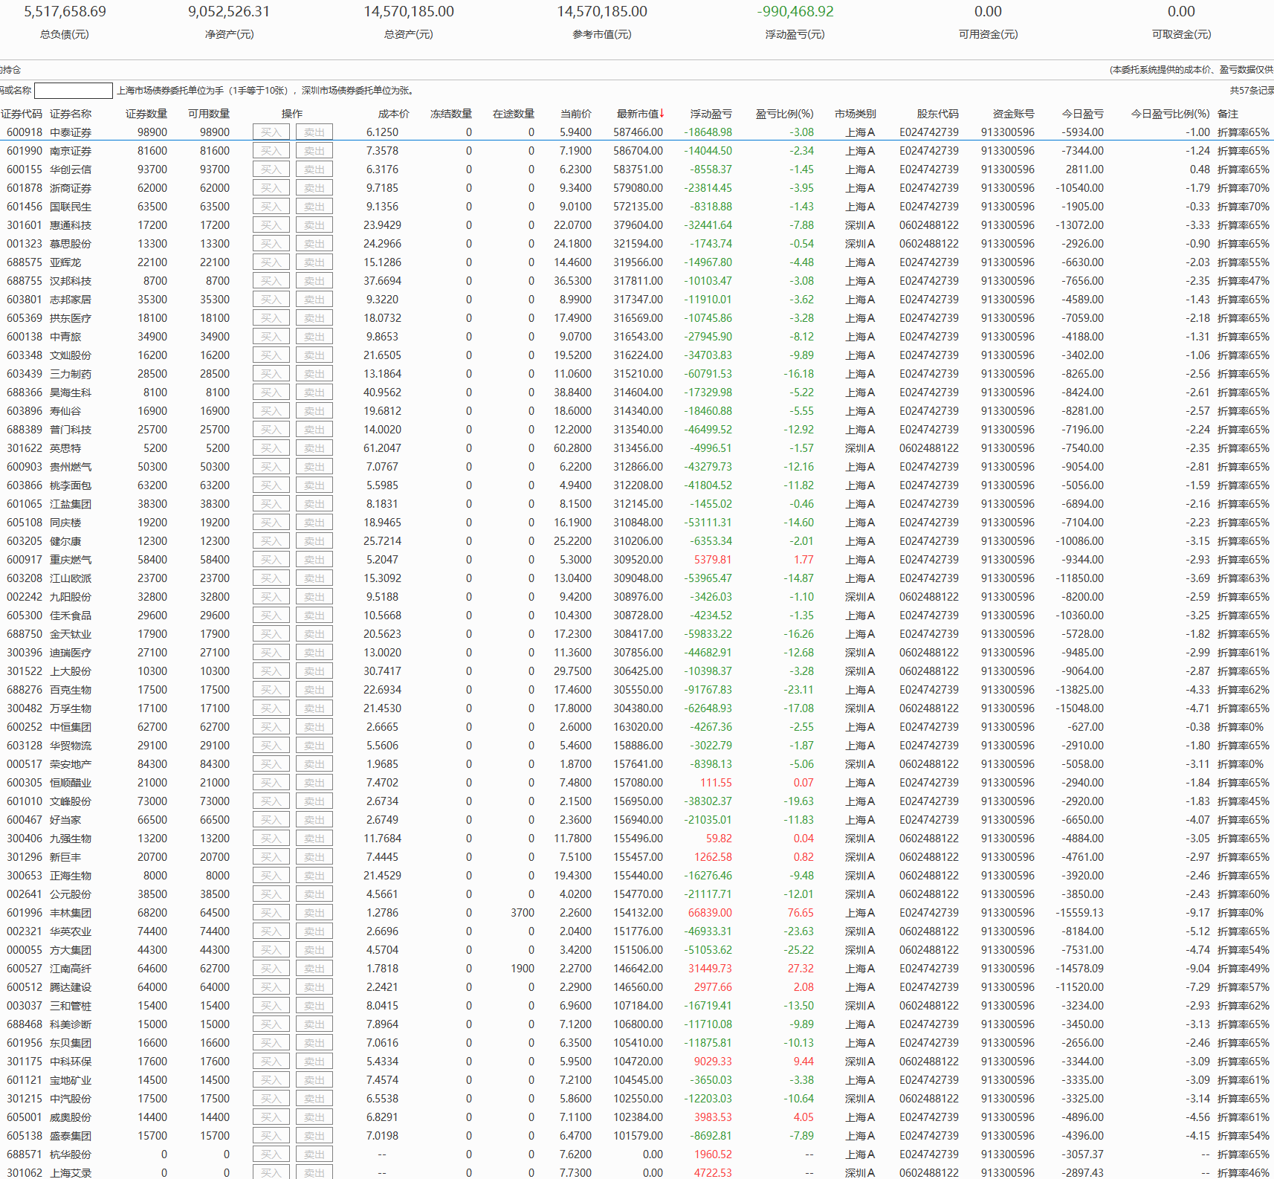Sort table by 证券代码 column header
Image resolution: width=1274 pixels, height=1179 pixels.
(22, 114)
